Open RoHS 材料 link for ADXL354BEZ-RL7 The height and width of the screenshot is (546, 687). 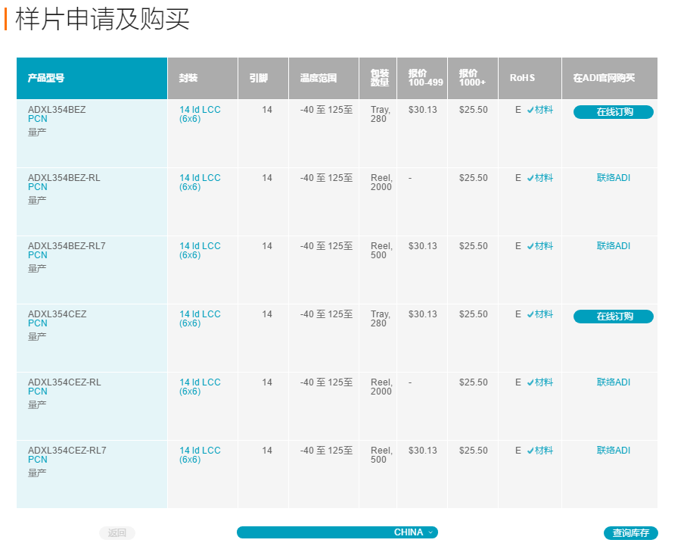click(540, 245)
